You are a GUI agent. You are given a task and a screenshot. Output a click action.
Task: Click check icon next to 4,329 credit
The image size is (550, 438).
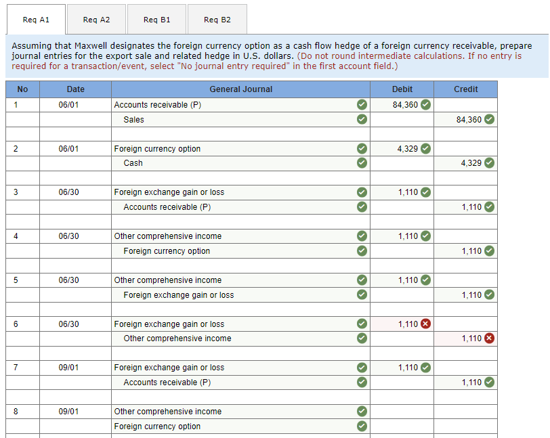[489, 162]
